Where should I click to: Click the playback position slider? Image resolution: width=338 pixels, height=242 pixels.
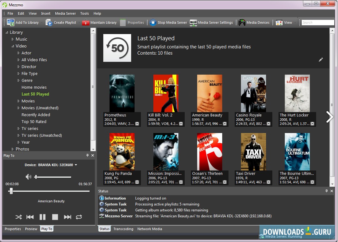50,191
